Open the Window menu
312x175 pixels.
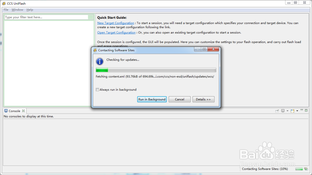[x=17, y=10]
